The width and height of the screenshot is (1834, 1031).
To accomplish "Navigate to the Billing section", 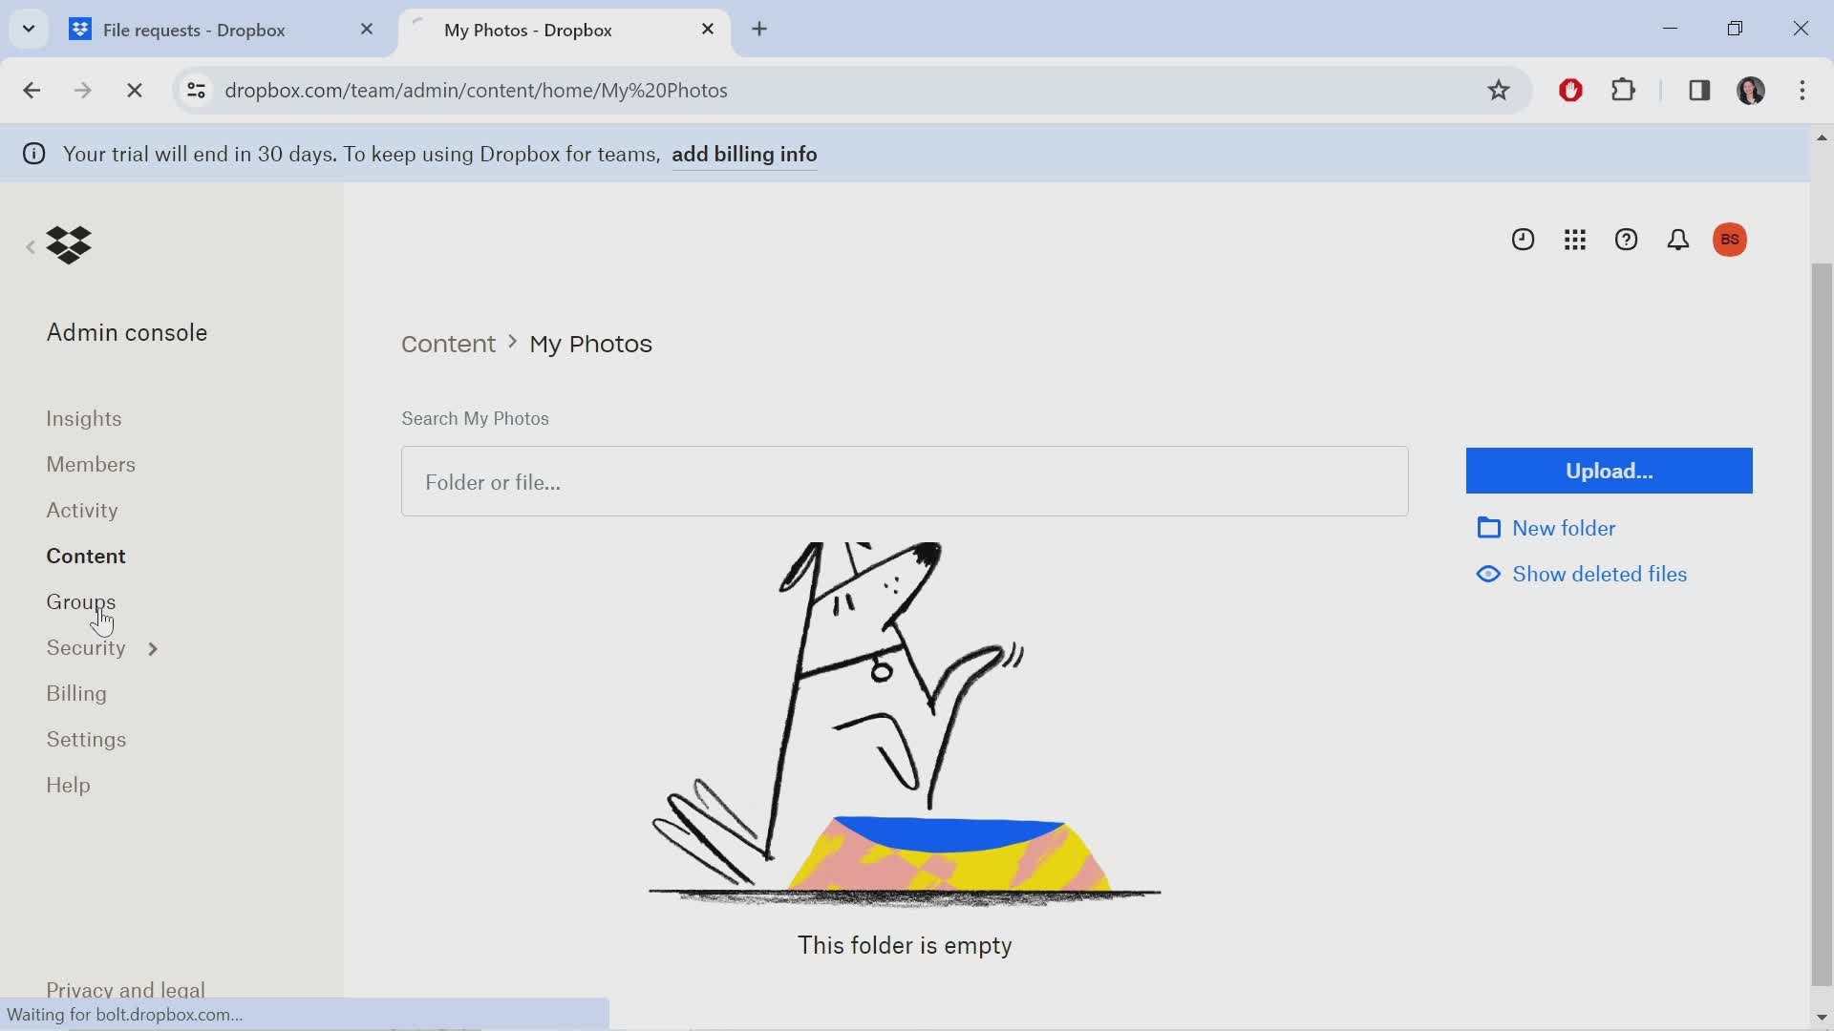I will (x=75, y=692).
